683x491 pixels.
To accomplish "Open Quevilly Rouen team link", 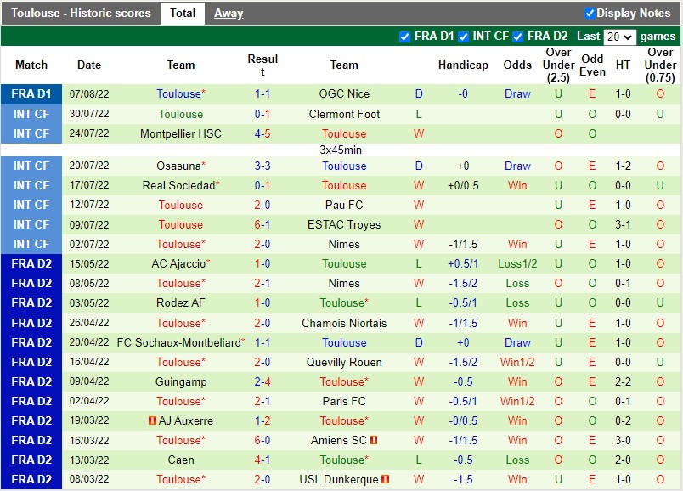I will tap(344, 363).
